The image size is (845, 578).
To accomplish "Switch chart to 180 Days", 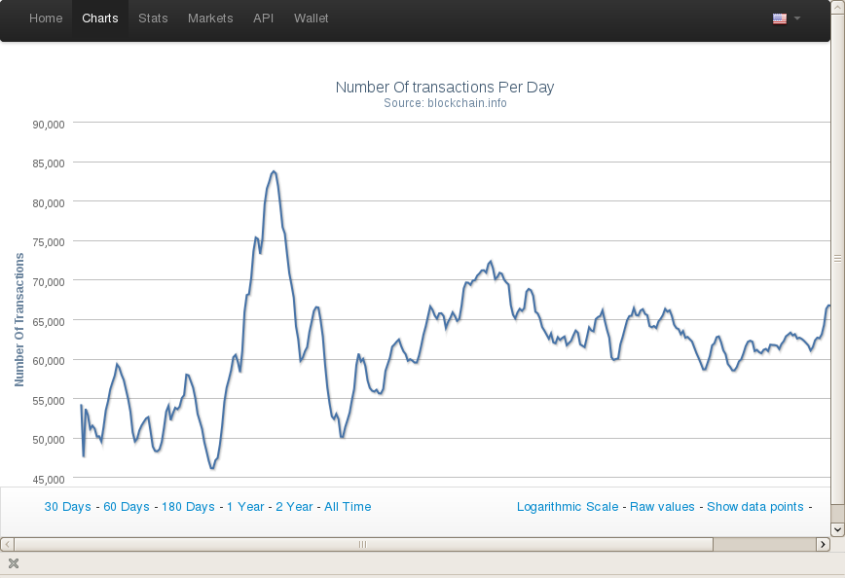I will 188,507.
